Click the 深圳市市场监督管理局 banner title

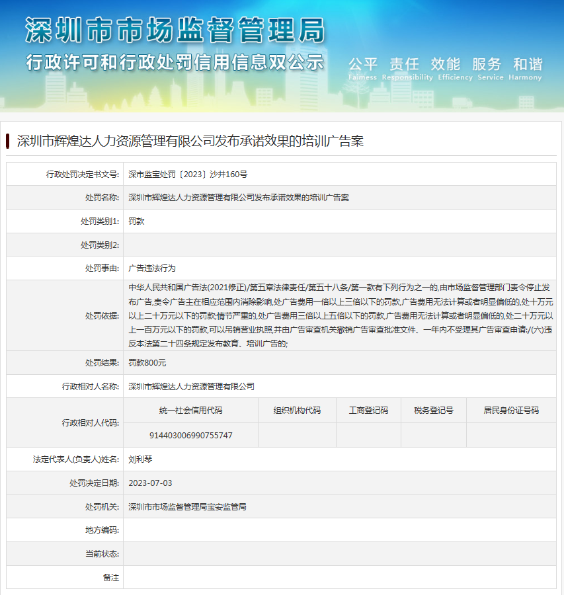[175, 30]
